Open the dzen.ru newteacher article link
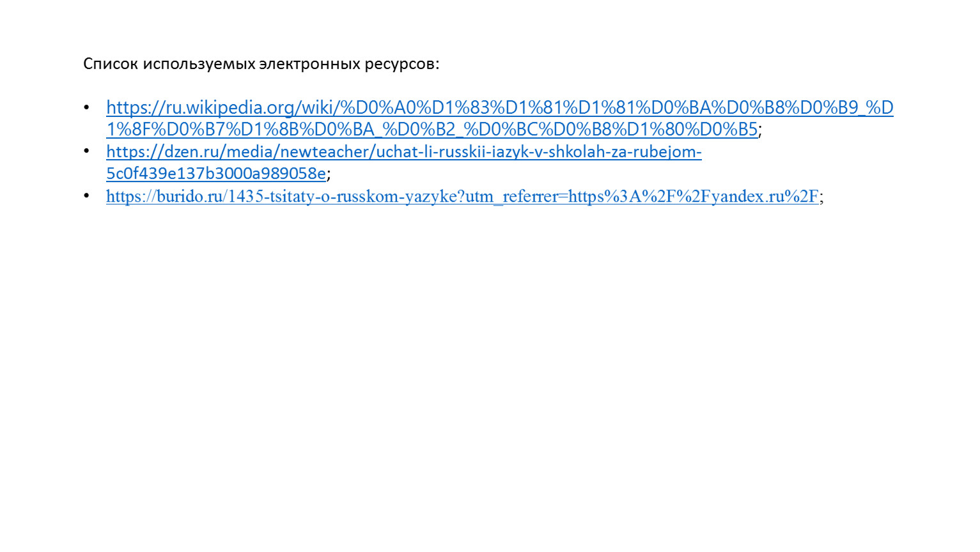 point(403,162)
